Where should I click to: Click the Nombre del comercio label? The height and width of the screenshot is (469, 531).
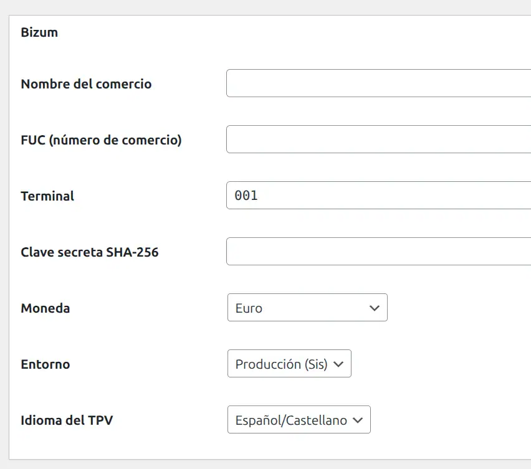[87, 84]
